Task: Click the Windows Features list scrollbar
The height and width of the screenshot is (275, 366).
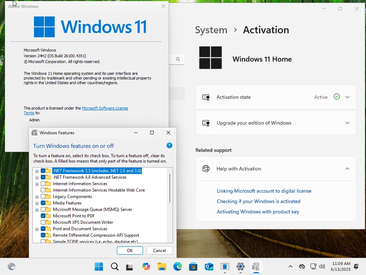Action: point(170,188)
